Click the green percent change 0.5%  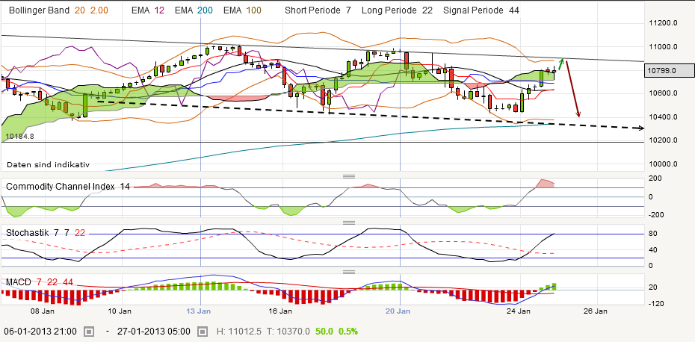pyautogui.click(x=348, y=332)
